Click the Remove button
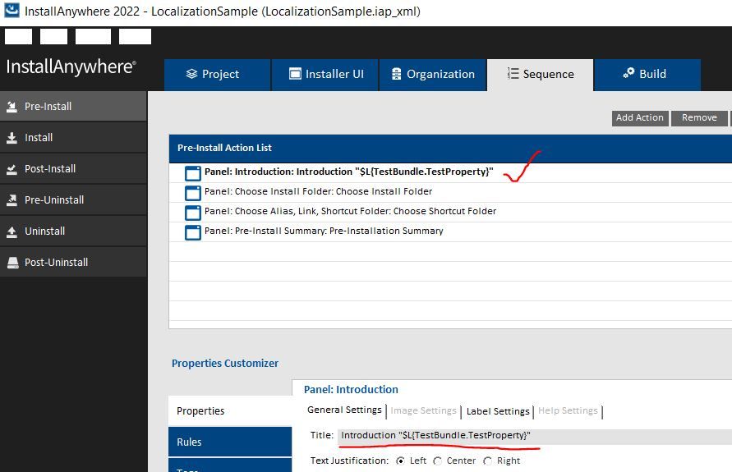732x472 pixels. 699,118
